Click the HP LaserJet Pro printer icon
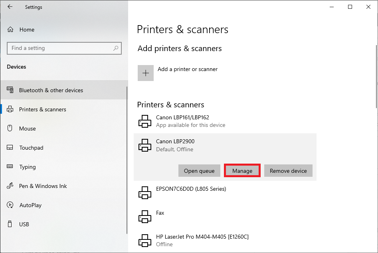The height and width of the screenshot is (253, 378). point(145,240)
